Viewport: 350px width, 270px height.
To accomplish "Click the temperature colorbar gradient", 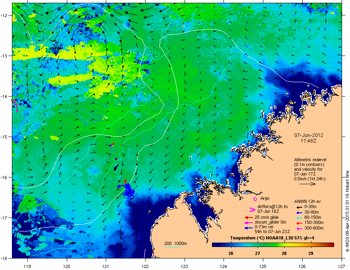I will coord(273,245).
